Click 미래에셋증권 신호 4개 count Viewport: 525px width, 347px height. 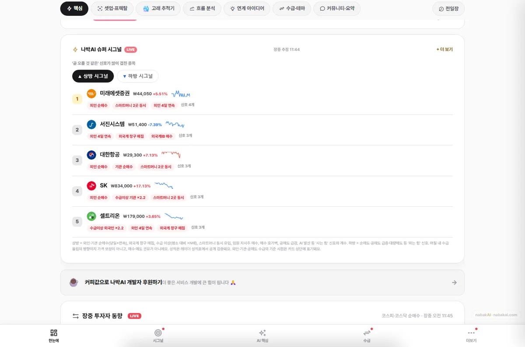[188, 105]
